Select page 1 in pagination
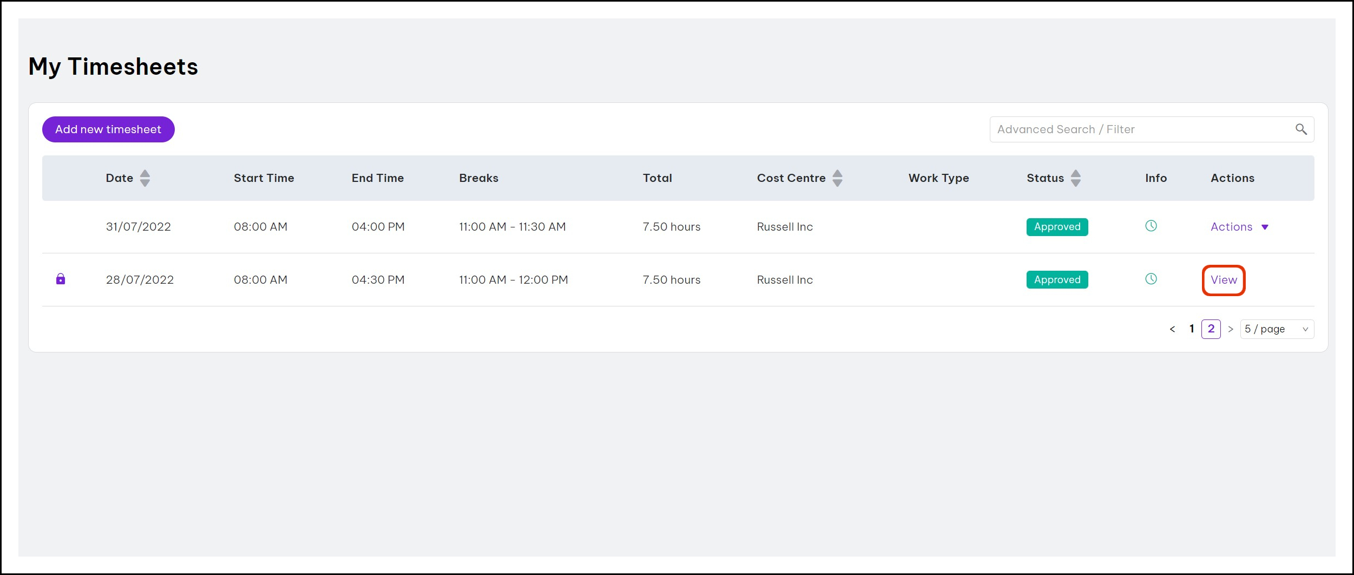The image size is (1354, 575). click(x=1192, y=329)
